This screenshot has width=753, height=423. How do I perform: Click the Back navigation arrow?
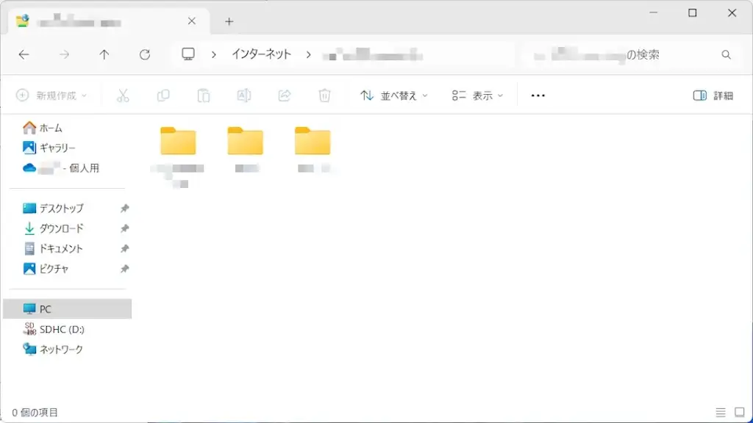[24, 54]
